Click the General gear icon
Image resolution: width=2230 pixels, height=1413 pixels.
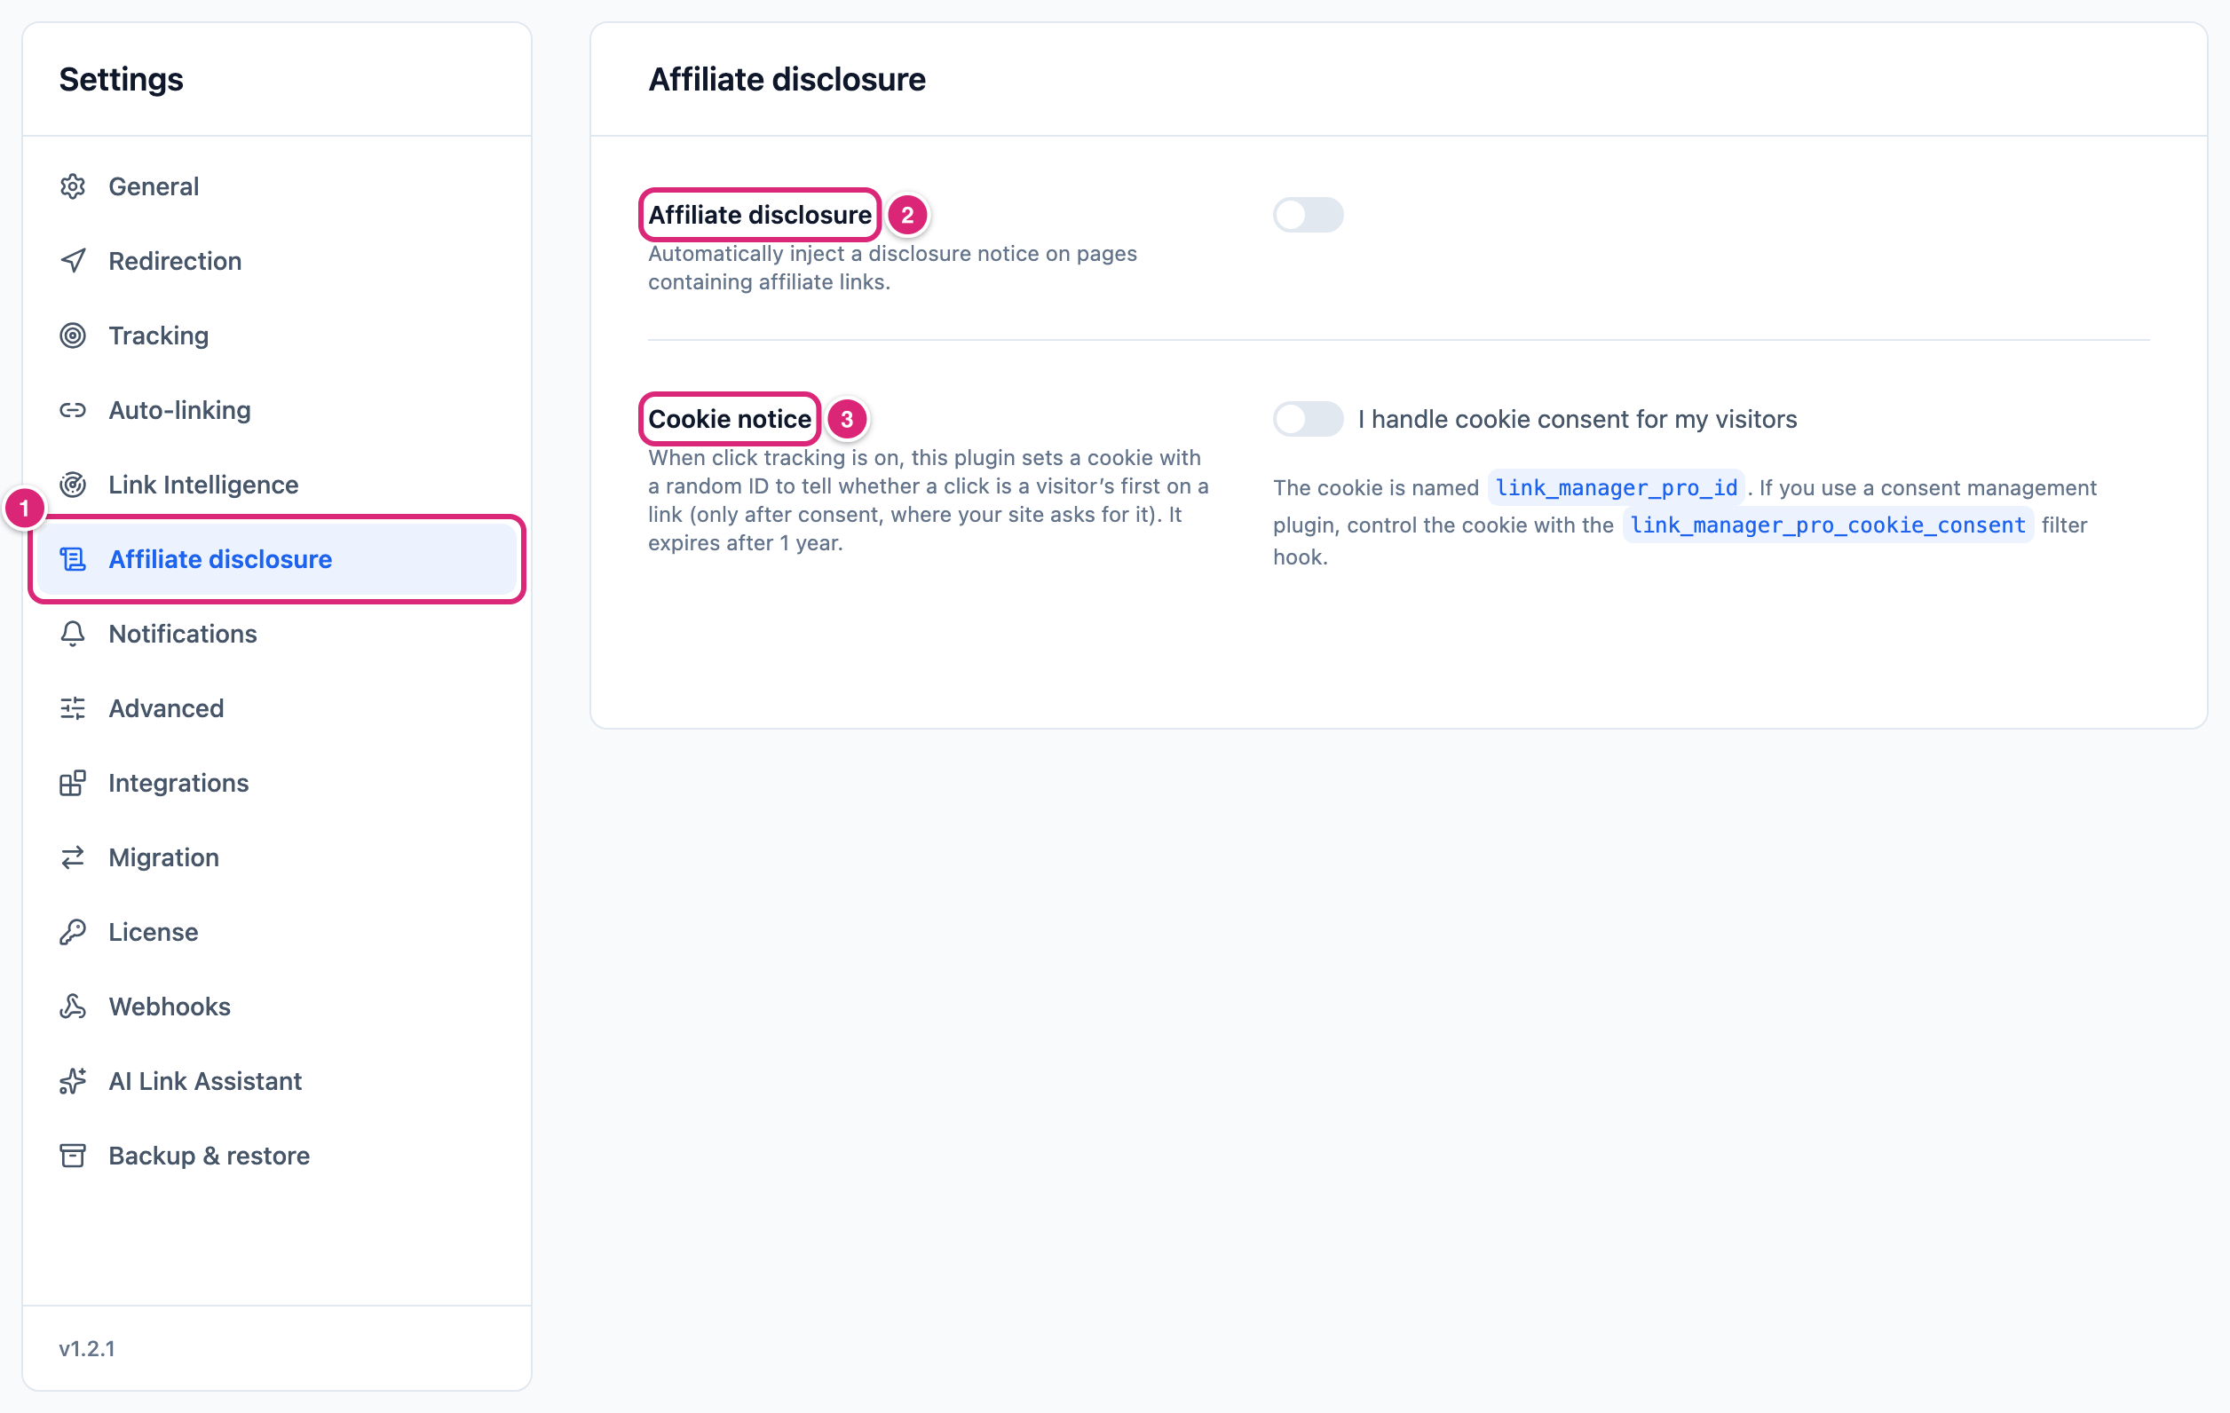[72, 186]
